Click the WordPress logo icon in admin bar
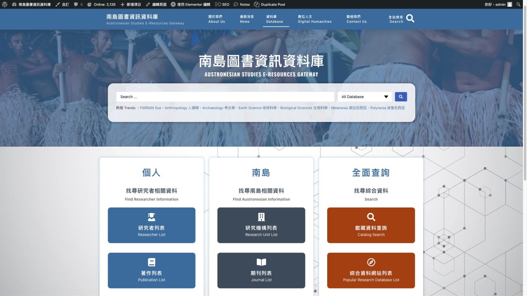 tap(5, 4)
